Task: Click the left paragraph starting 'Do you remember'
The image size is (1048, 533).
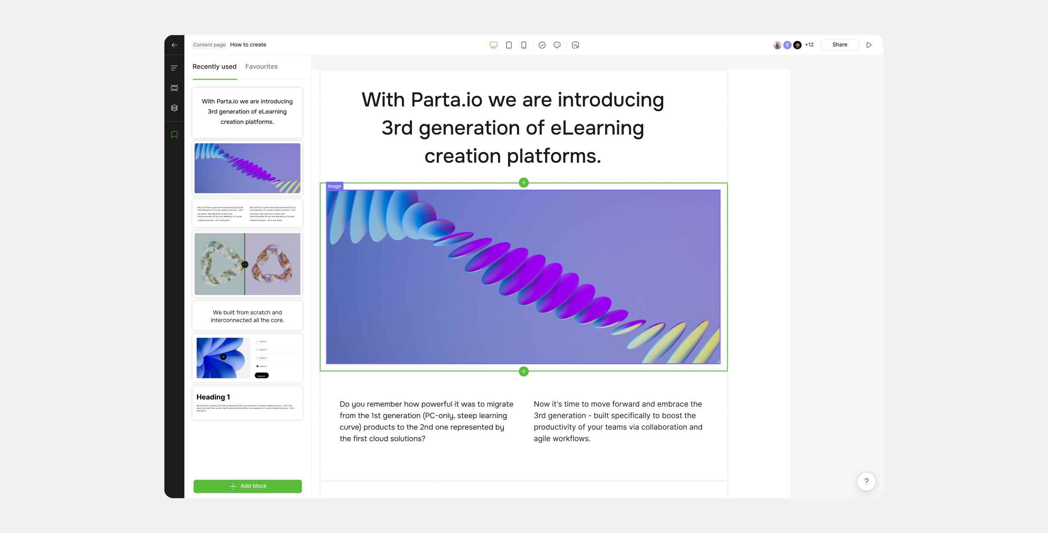Action: coord(427,421)
